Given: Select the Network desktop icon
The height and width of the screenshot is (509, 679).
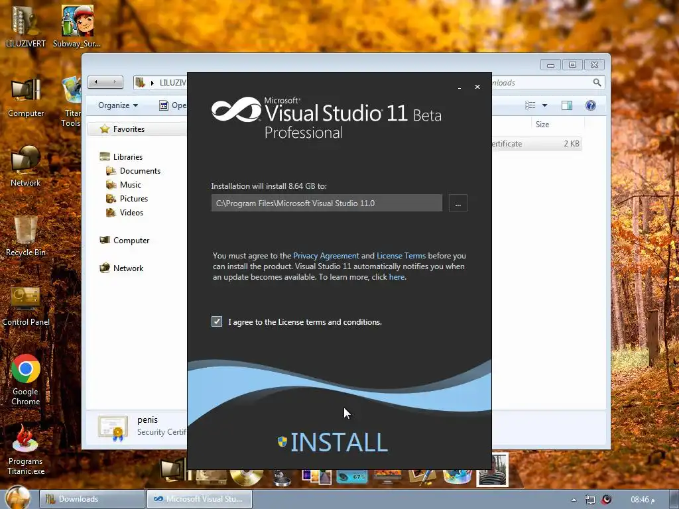Looking at the screenshot, I should tap(26, 166).
